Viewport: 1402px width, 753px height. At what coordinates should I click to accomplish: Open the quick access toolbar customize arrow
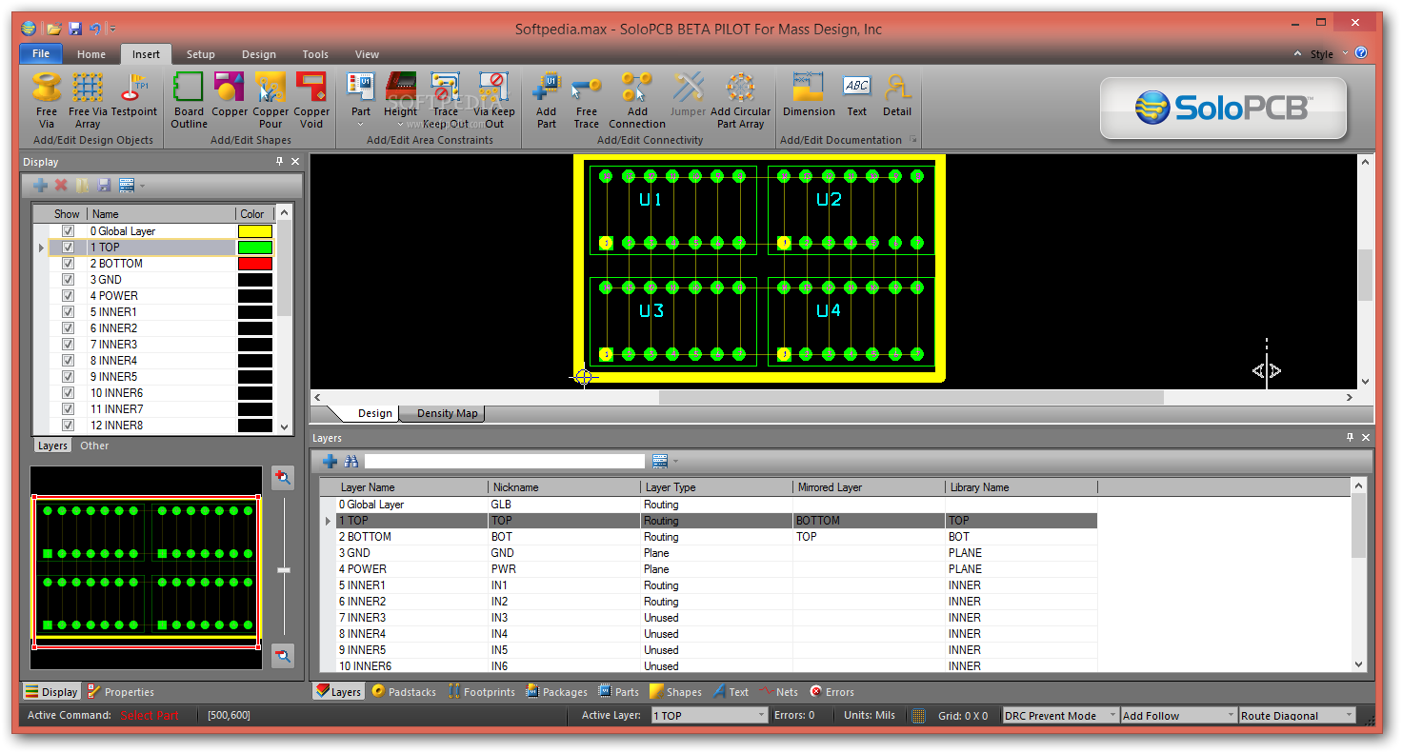click(112, 29)
